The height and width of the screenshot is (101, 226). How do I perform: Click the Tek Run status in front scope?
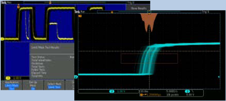[80, 12]
